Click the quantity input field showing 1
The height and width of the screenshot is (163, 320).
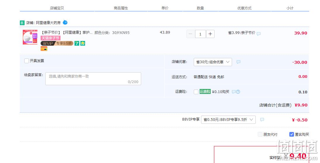(x=200, y=34)
